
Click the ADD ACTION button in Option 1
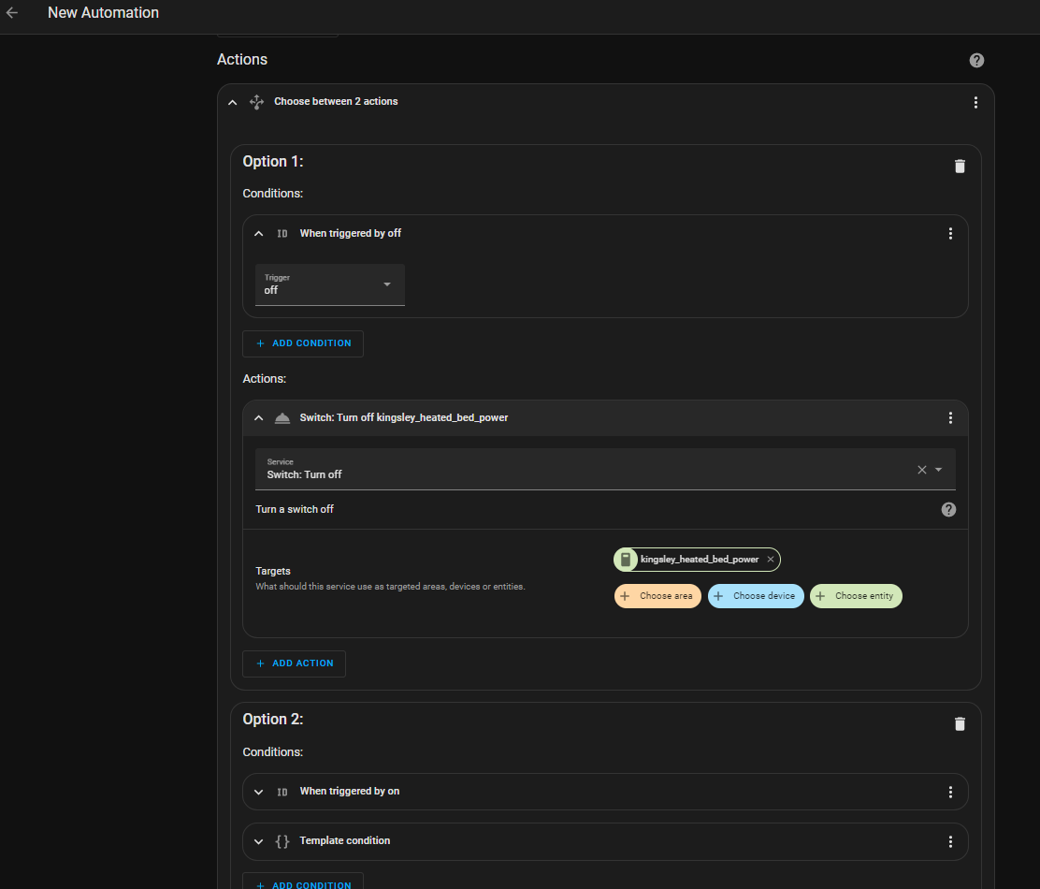point(294,663)
